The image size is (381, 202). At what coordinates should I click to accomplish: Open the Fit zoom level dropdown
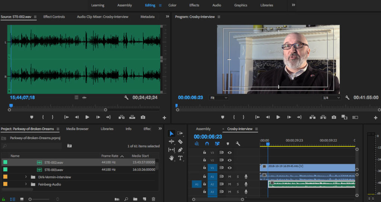tap(219, 98)
